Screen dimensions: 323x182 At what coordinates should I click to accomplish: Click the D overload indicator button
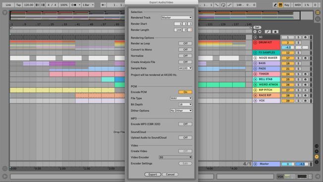[315, 5]
